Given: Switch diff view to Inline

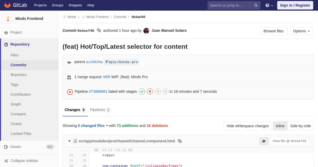Looking at the screenshot, I should point(280,126).
